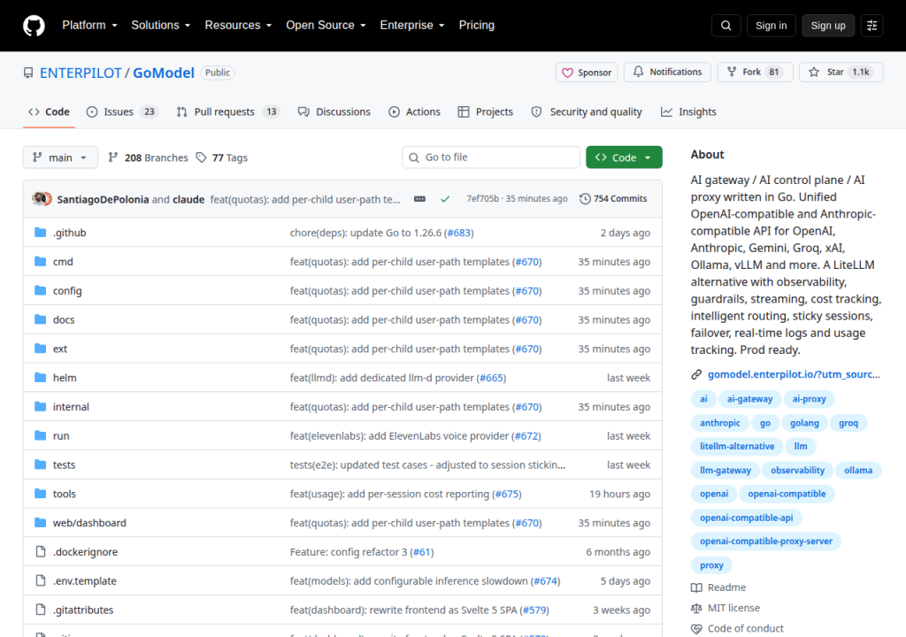Click the .github folder icon
This screenshot has width=906, height=637.
(x=40, y=233)
